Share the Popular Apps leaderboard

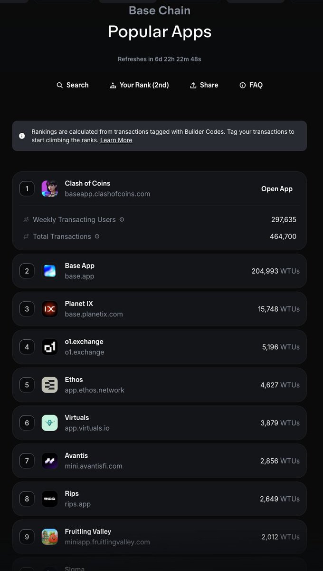204,85
